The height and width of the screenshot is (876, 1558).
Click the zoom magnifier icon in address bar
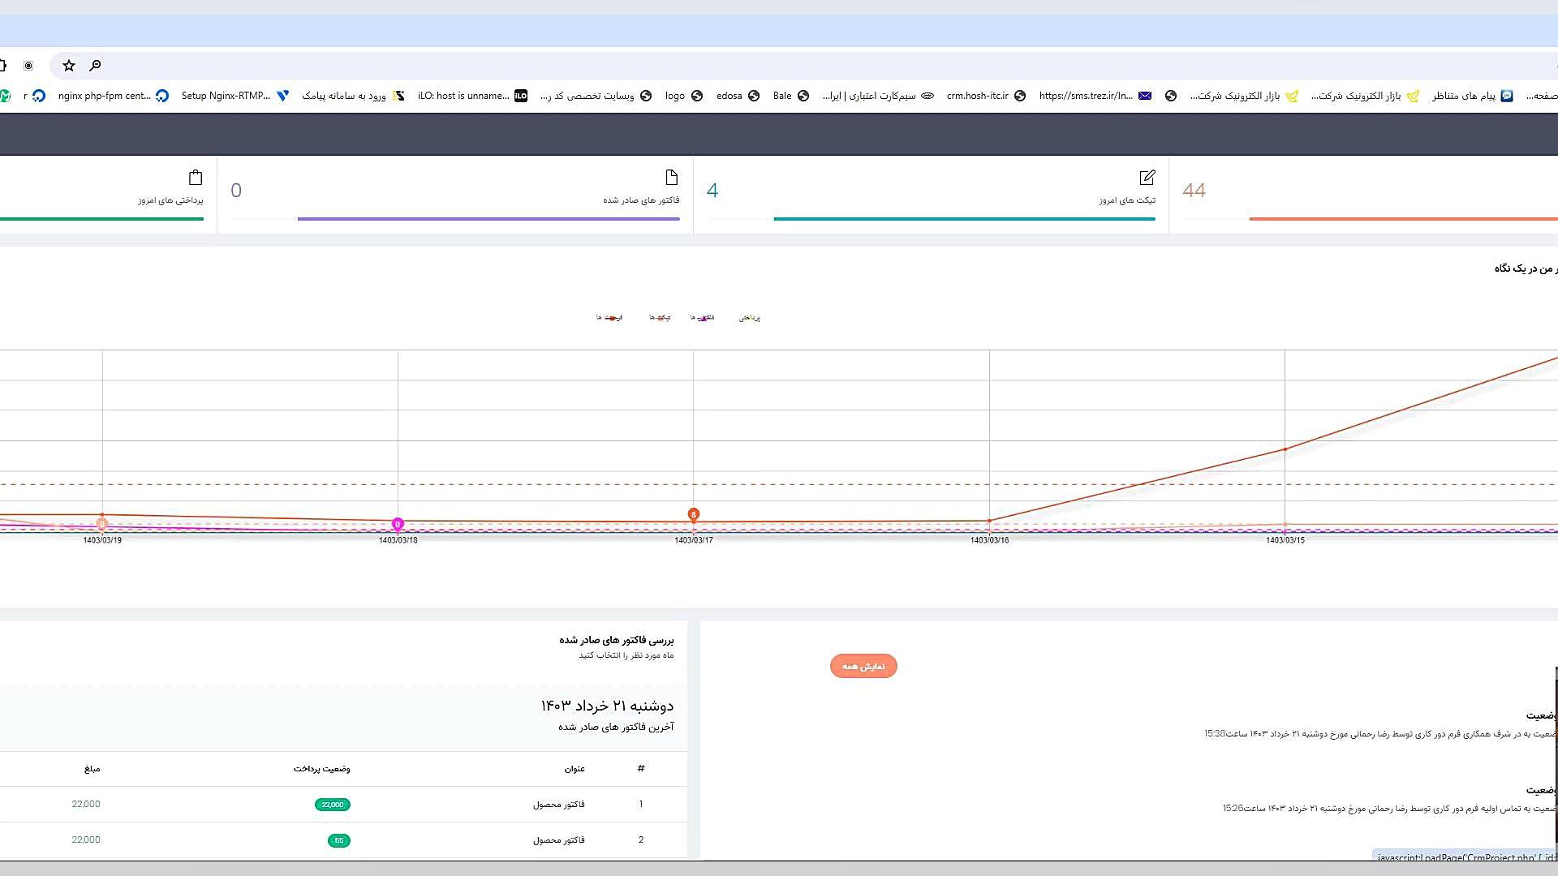click(x=95, y=66)
